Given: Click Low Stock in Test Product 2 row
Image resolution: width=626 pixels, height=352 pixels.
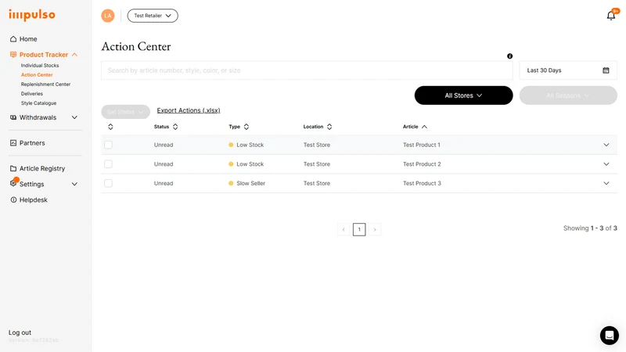Looking at the screenshot, I should 250,164.
